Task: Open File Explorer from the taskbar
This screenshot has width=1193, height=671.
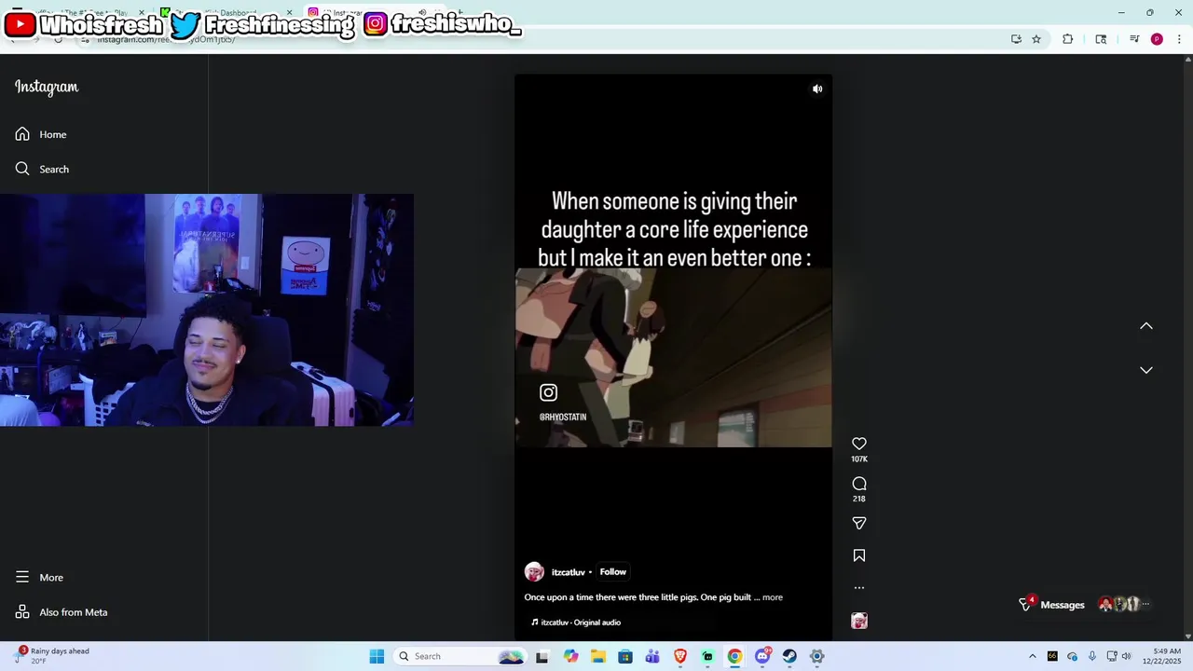Action: point(597,656)
